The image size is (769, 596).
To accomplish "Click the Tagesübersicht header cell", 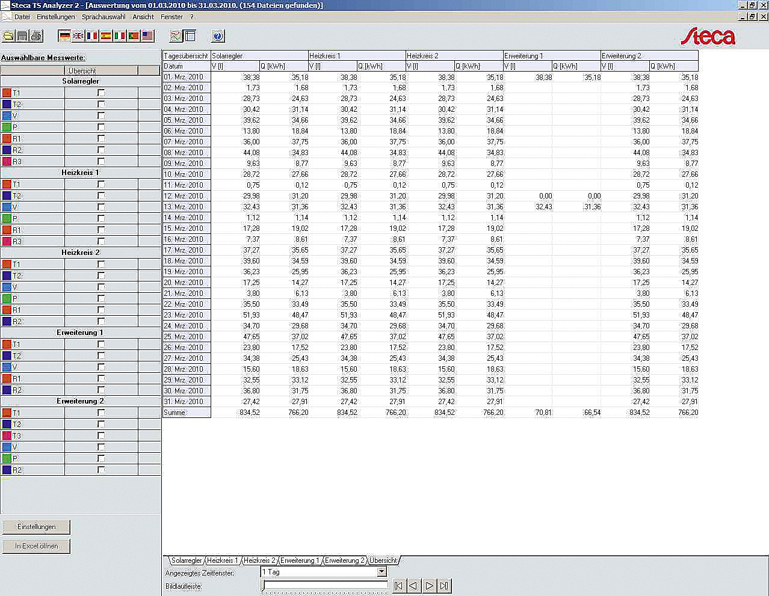I will tap(187, 56).
